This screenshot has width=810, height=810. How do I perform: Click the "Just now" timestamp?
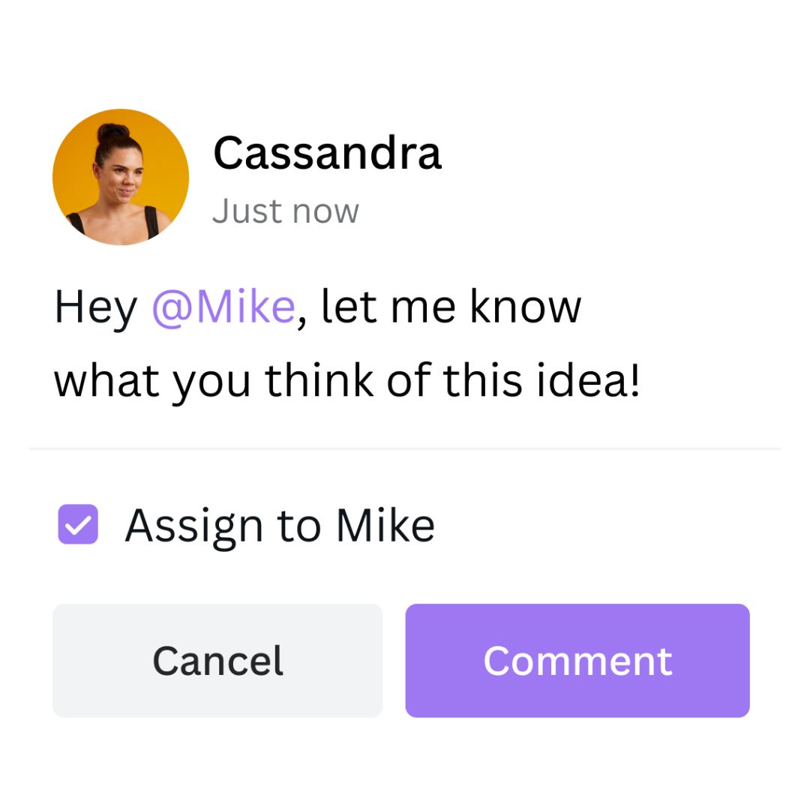[286, 211]
